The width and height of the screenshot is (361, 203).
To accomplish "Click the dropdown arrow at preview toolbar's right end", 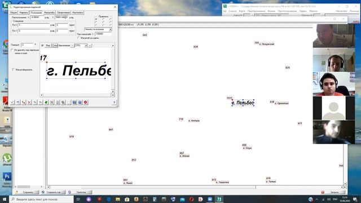I will click(x=113, y=46).
